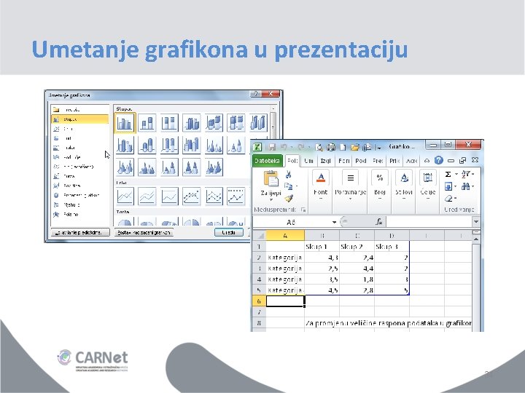
Task: Select the first basic line chart thumbnail
Action: point(125,196)
